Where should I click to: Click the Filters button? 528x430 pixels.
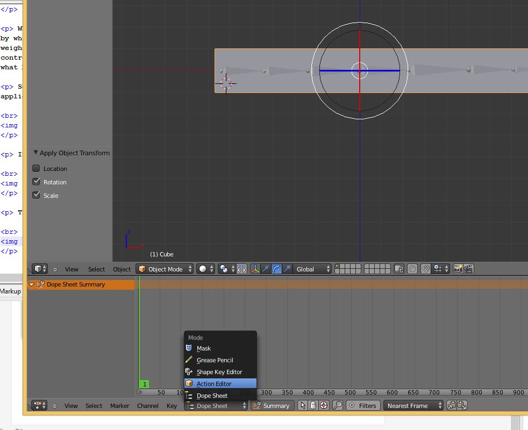tap(363, 406)
